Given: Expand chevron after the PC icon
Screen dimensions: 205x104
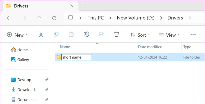Looking at the screenshot, I should (x=80, y=18).
